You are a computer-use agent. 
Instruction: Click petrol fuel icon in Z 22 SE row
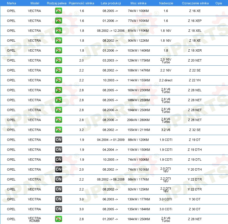[58, 70]
